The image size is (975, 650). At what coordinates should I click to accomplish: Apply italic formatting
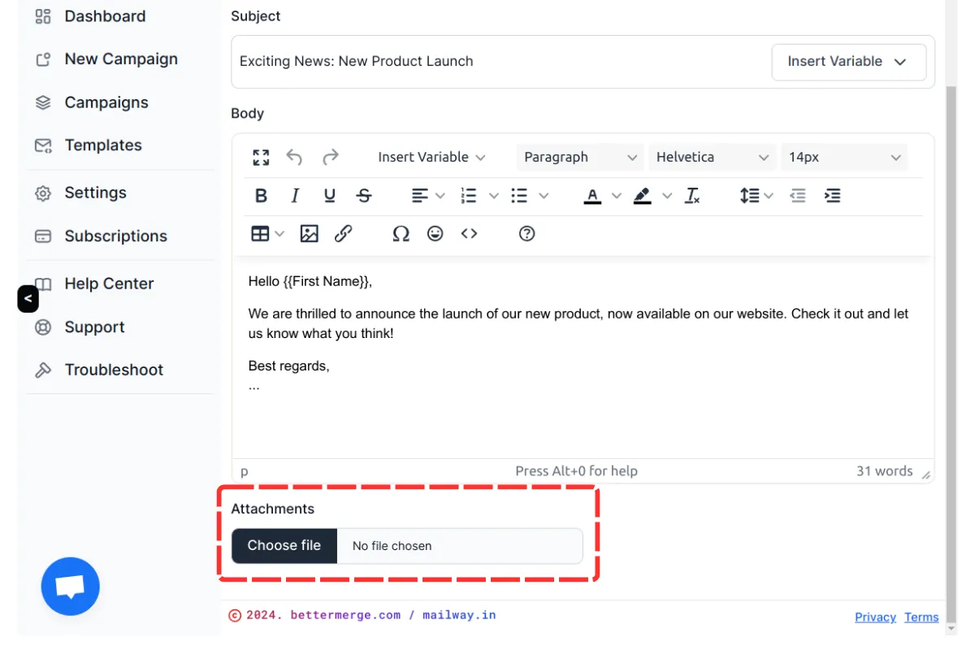294,195
